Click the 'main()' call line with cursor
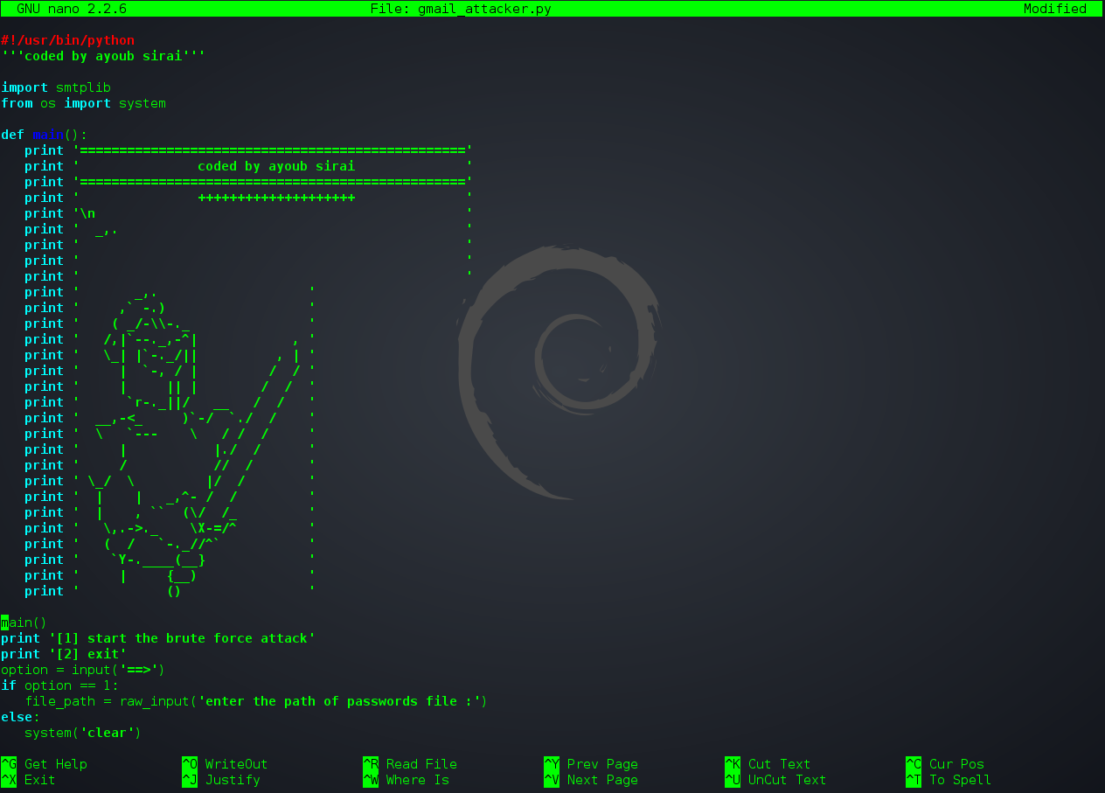 24,623
